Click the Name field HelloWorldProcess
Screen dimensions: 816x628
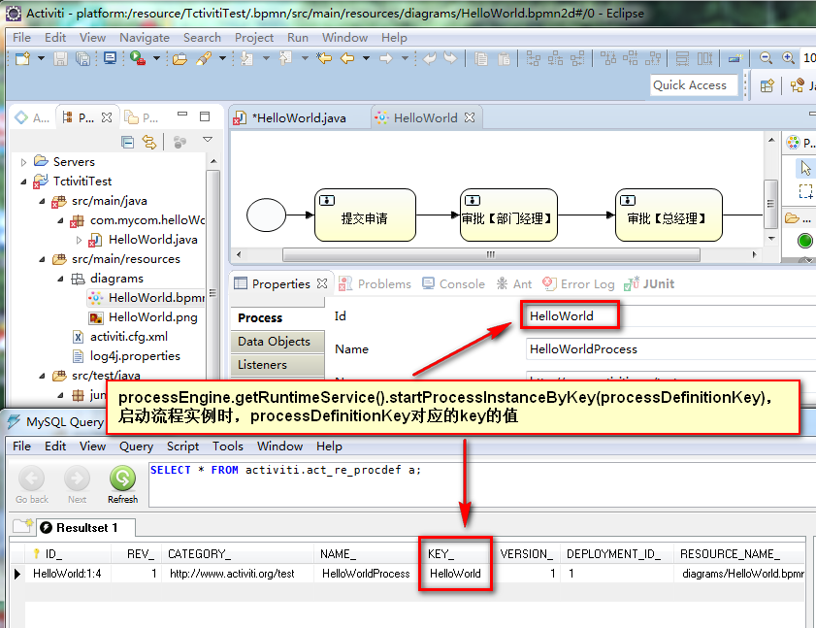click(670, 348)
